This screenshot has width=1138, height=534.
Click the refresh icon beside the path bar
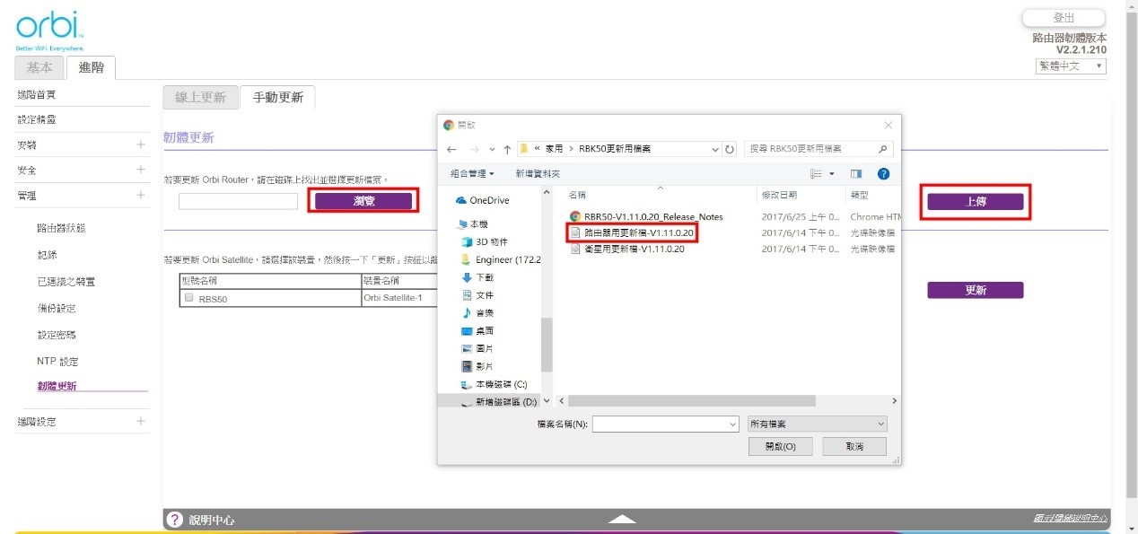click(730, 149)
